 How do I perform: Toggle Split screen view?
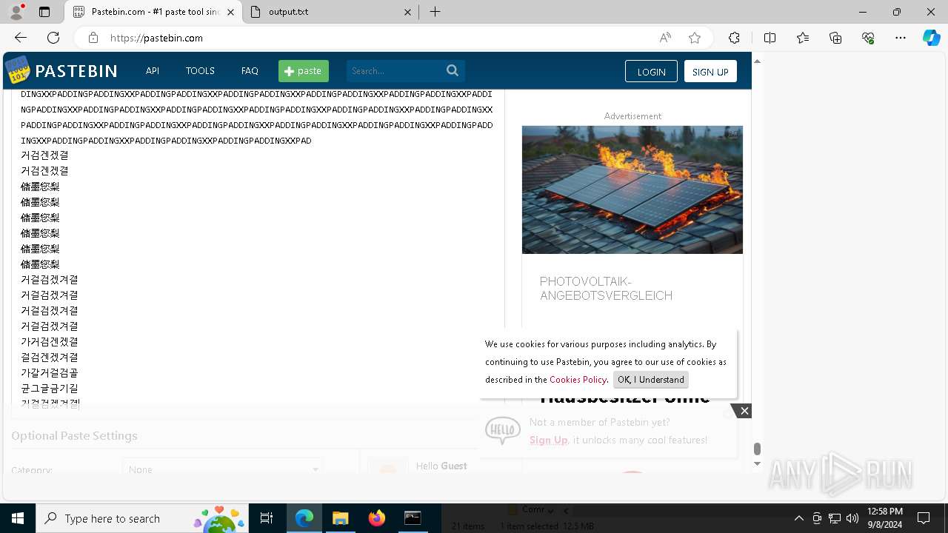coord(770,38)
